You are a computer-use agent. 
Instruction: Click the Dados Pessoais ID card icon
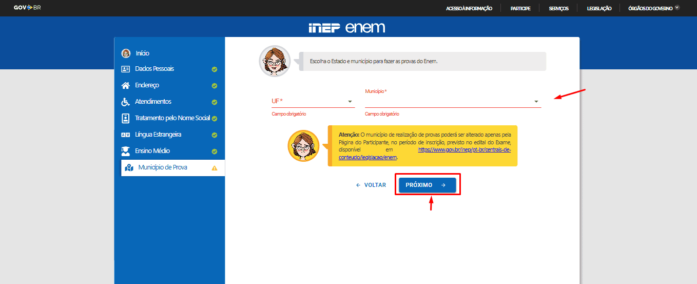[126, 69]
